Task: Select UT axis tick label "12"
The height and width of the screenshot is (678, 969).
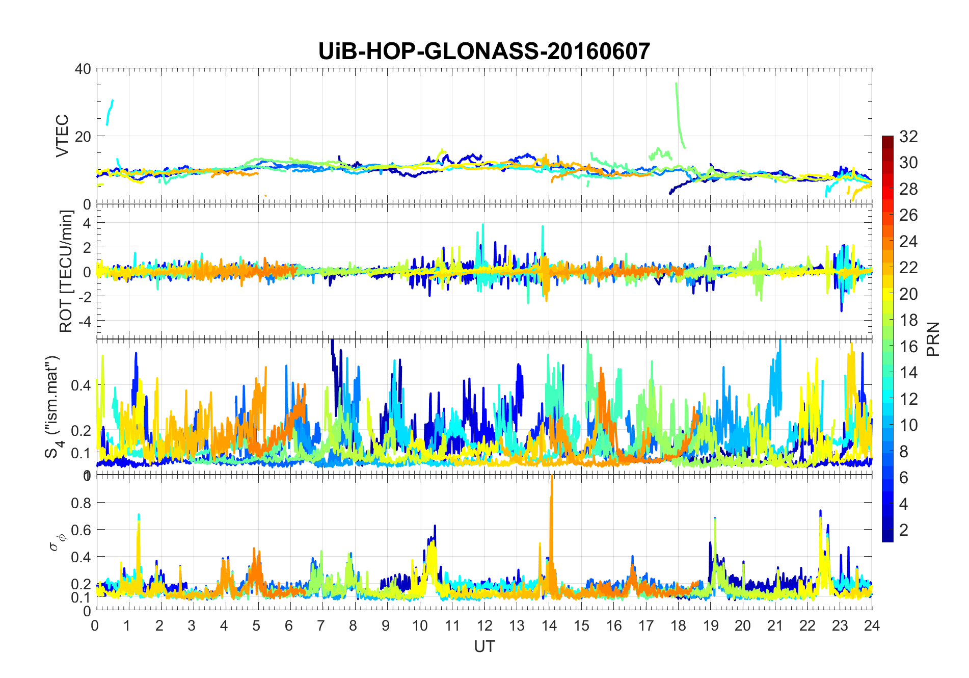Action: 484,625
